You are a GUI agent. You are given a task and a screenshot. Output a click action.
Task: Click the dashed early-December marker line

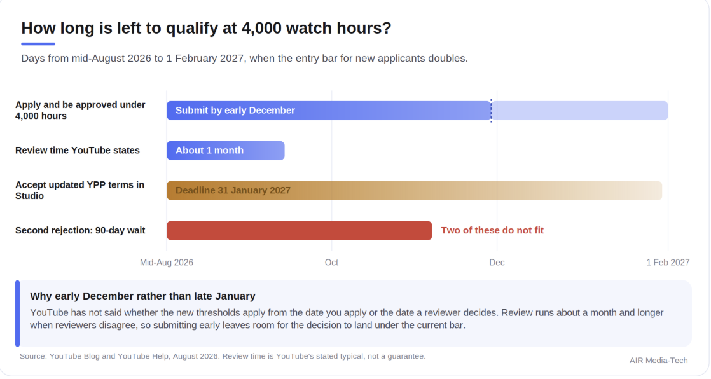491,111
